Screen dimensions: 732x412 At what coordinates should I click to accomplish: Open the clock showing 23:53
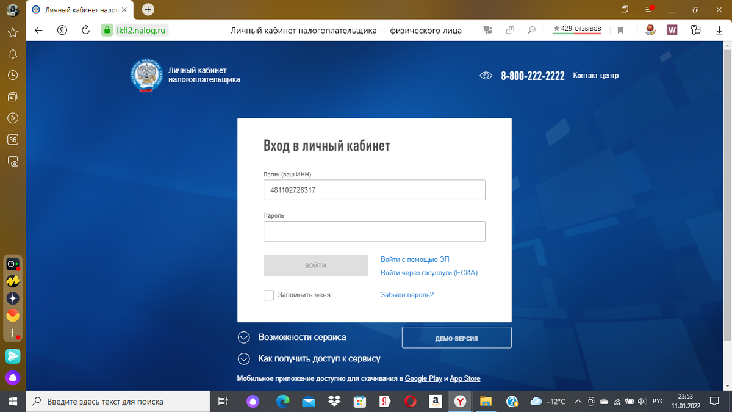686,401
